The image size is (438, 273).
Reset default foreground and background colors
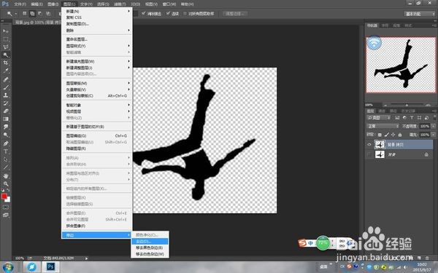[x=2, y=190]
